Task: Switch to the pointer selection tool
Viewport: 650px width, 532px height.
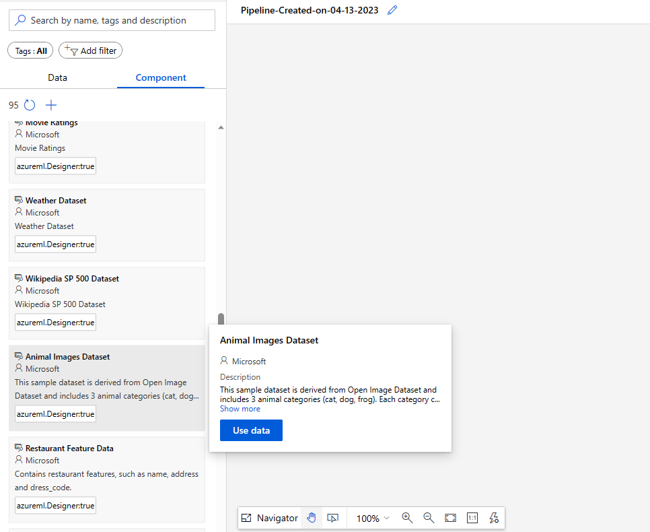Action: point(332,517)
